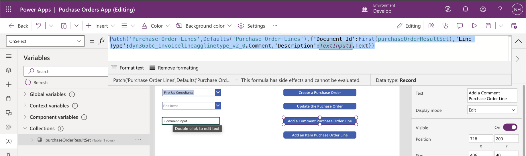
Task: Click the Save icon in toolbar
Action: pos(488,26)
